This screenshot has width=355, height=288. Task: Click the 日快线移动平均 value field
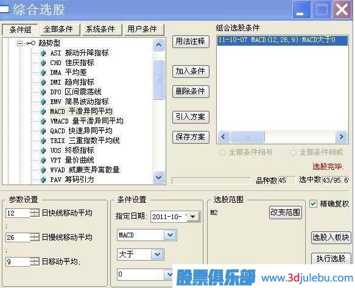point(18,213)
